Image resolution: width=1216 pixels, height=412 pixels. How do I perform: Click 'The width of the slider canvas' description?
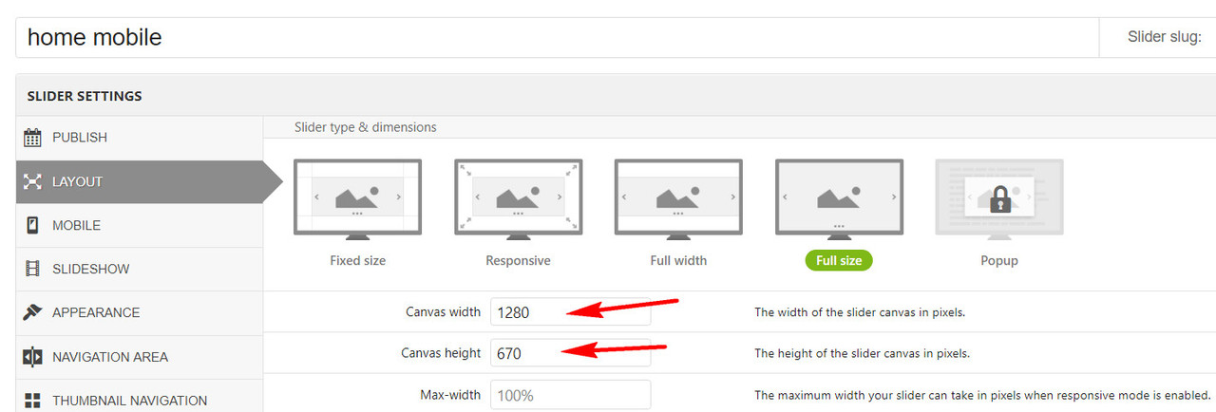(x=860, y=312)
